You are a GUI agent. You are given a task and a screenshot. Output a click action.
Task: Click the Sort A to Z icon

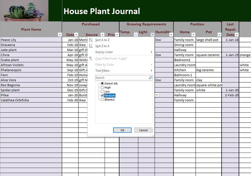tap(91, 40)
